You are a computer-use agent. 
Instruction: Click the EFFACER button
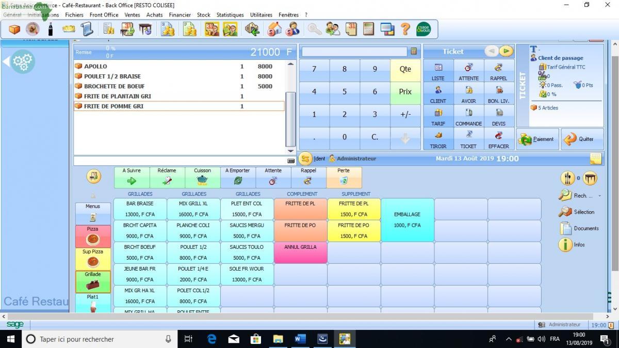point(499,139)
